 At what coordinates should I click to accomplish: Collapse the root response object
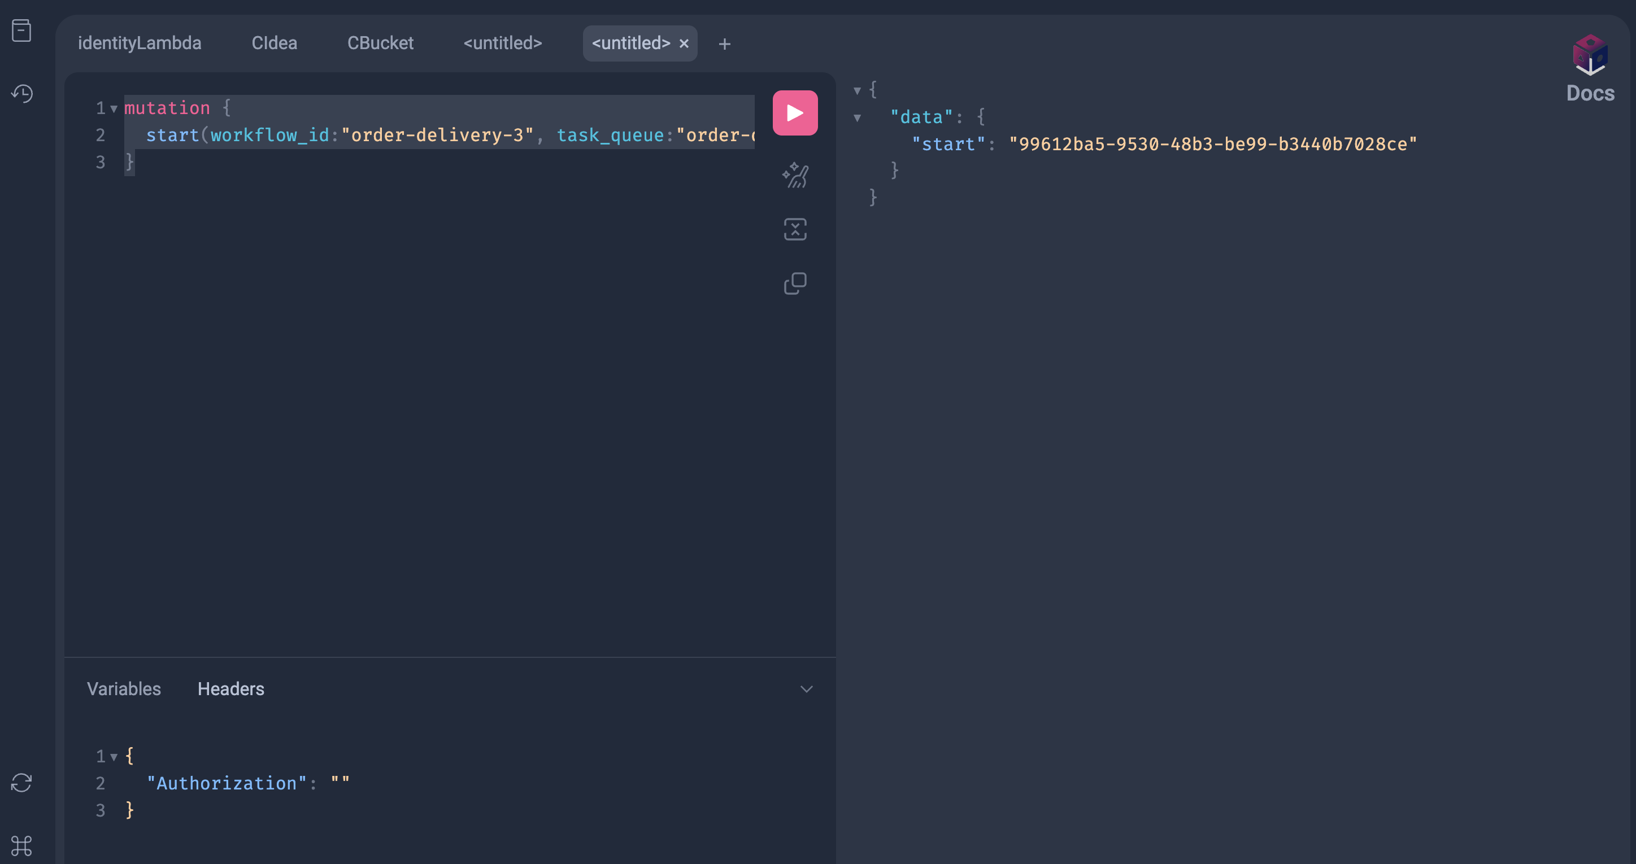[x=858, y=91]
